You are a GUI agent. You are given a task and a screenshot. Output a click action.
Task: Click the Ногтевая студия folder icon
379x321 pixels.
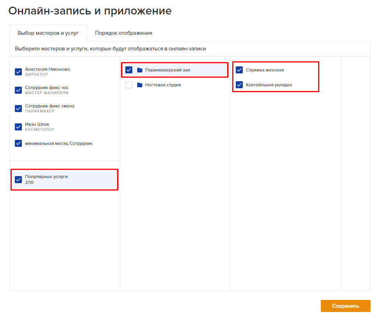pyautogui.click(x=139, y=85)
